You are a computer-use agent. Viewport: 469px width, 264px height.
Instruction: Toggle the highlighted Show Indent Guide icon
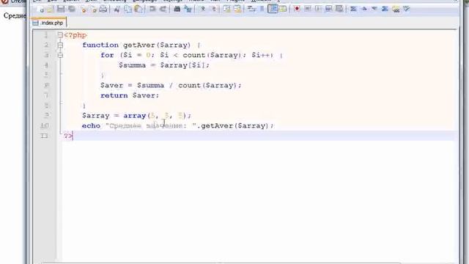click(x=273, y=9)
